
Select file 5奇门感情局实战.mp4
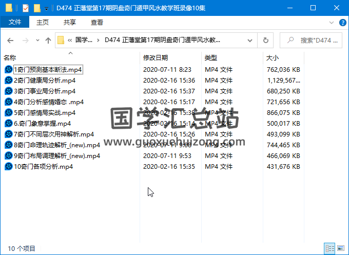pyautogui.click(x=45, y=113)
